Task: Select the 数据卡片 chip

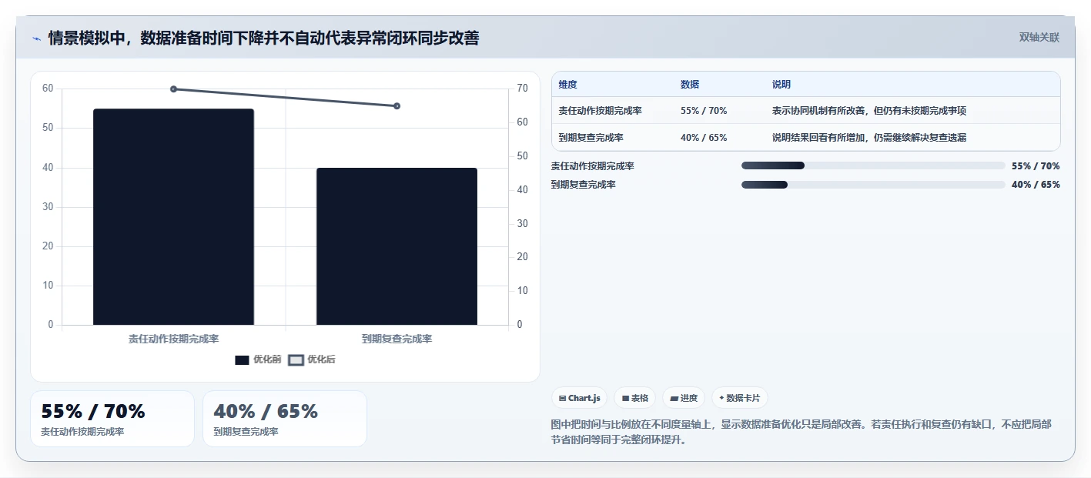Action: (739, 398)
